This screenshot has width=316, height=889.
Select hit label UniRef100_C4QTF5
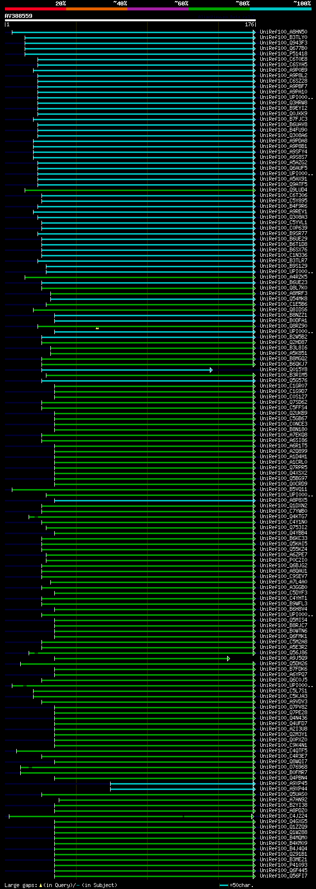click(x=283, y=751)
